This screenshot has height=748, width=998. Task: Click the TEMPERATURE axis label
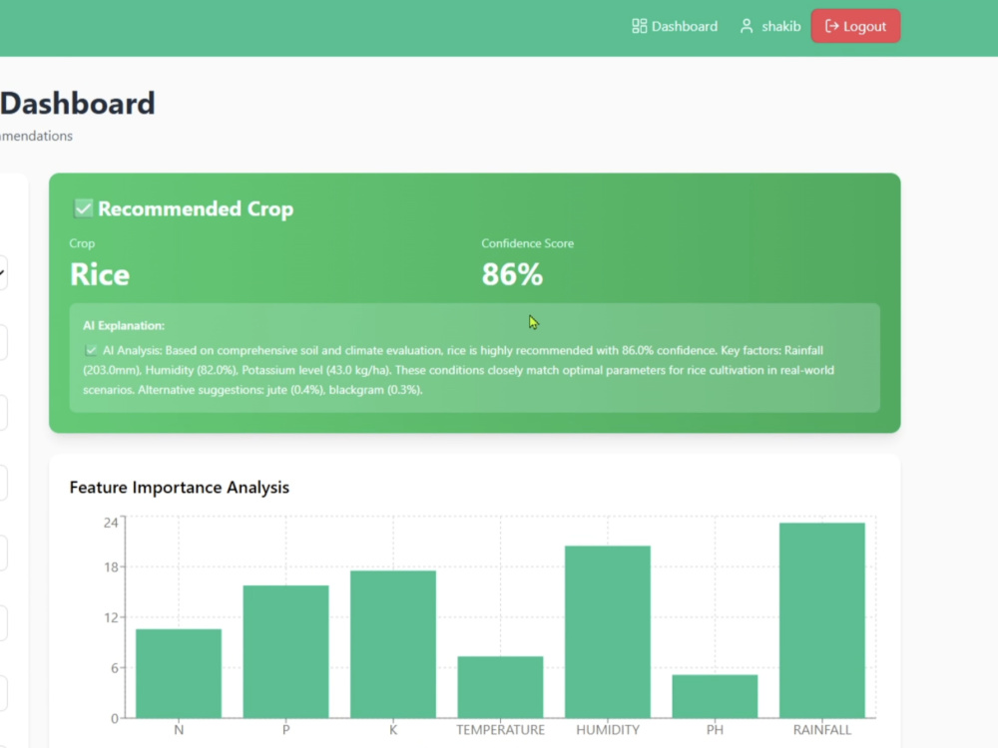tap(500, 730)
